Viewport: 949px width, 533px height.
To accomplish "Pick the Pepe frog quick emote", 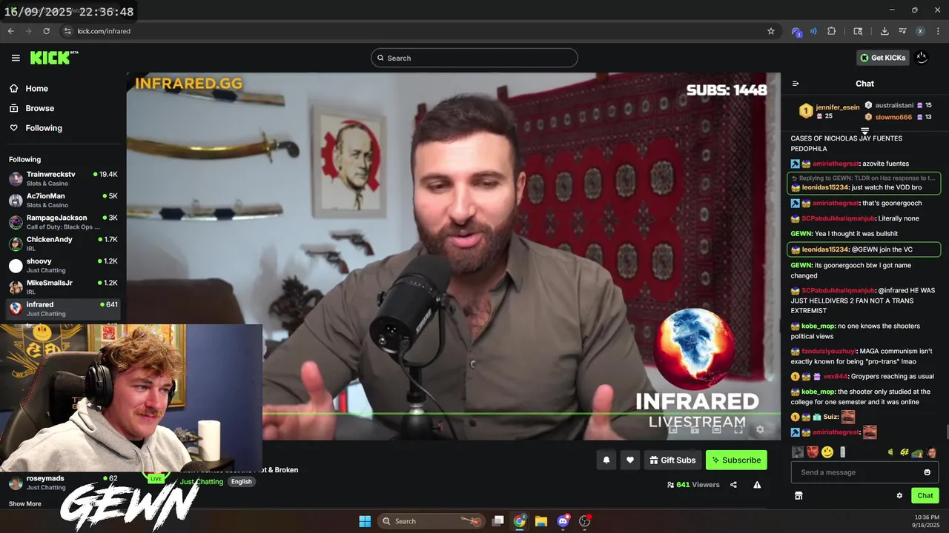I will (917, 452).
